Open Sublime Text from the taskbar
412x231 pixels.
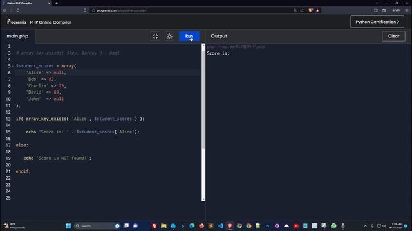point(211,226)
